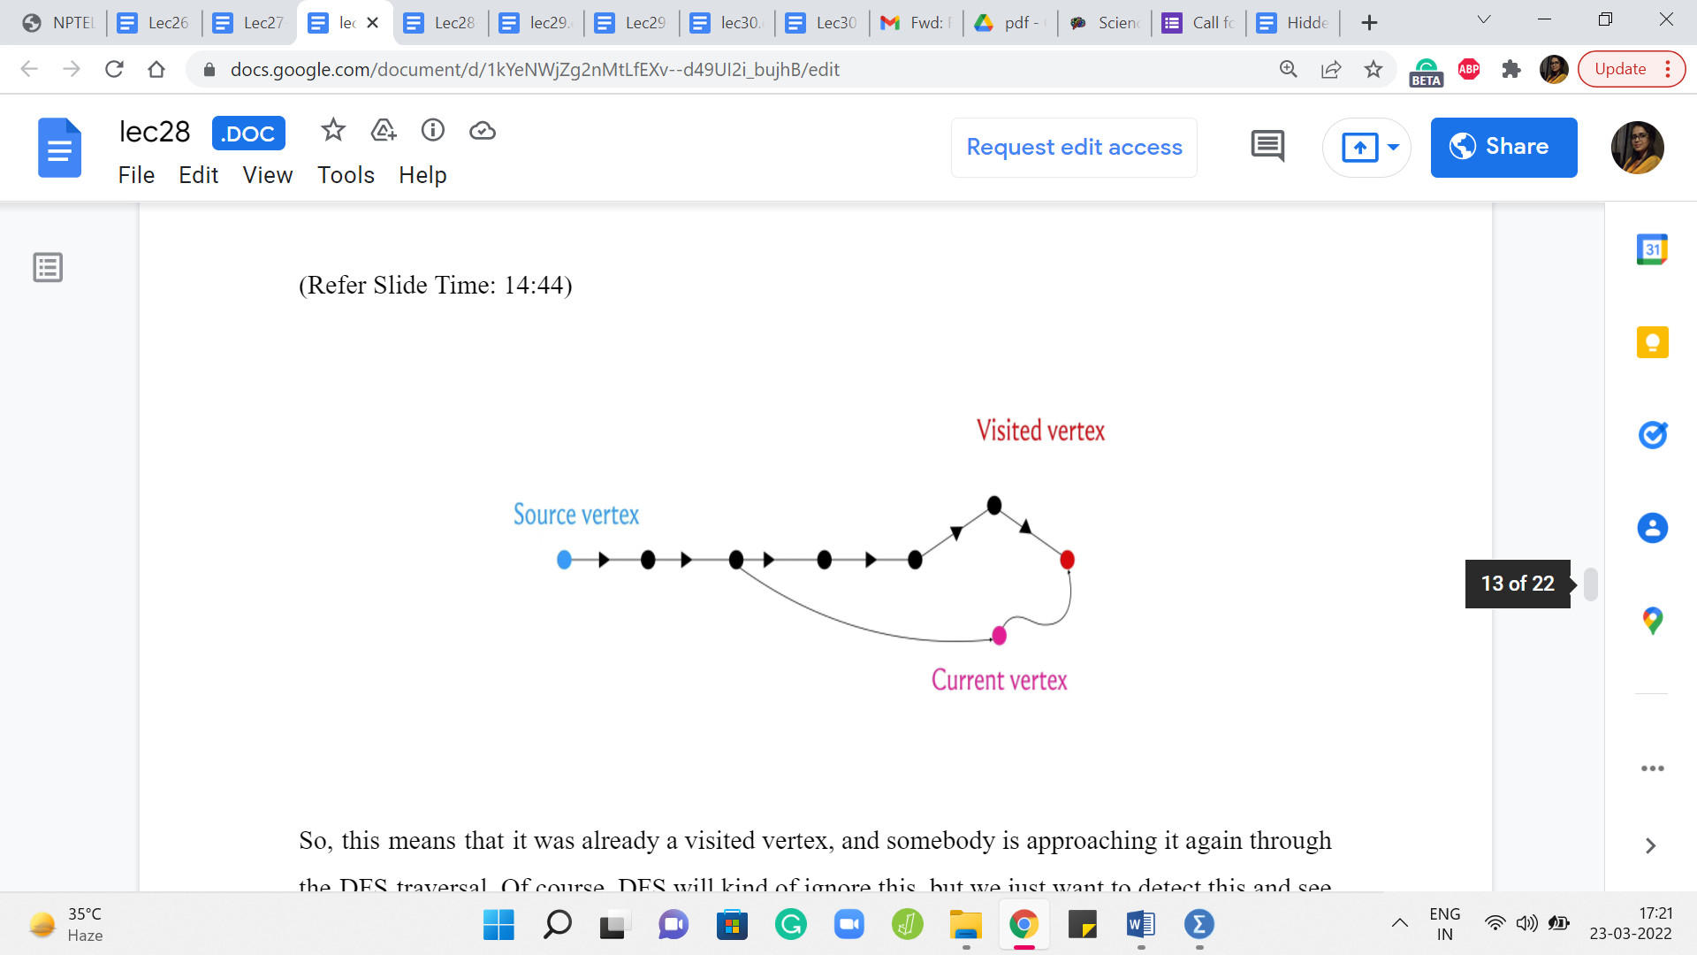Open comment history
This screenshot has width=1697, height=955.
pyautogui.click(x=1267, y=147)
